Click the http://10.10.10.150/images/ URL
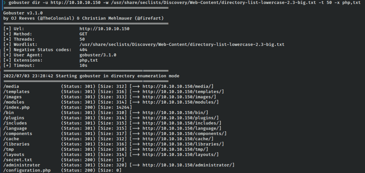Image resolution: width=365 pixels, height=173 pixels. click(x=179, y=97)
